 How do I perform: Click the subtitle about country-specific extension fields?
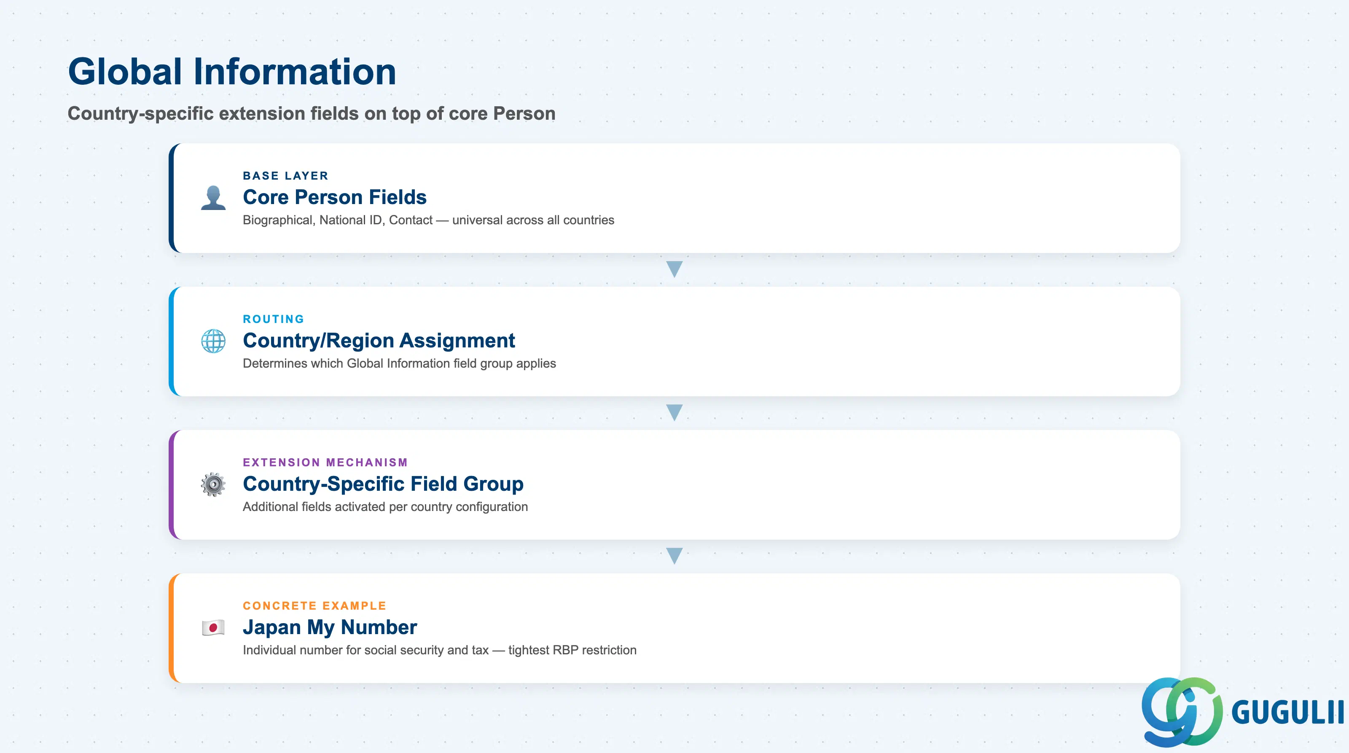pyautogui.click(x=312, y=114)
